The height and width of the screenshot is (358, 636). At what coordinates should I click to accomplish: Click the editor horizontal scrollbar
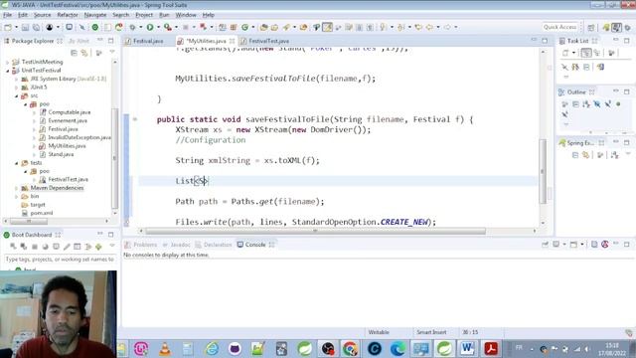[315, 231]
